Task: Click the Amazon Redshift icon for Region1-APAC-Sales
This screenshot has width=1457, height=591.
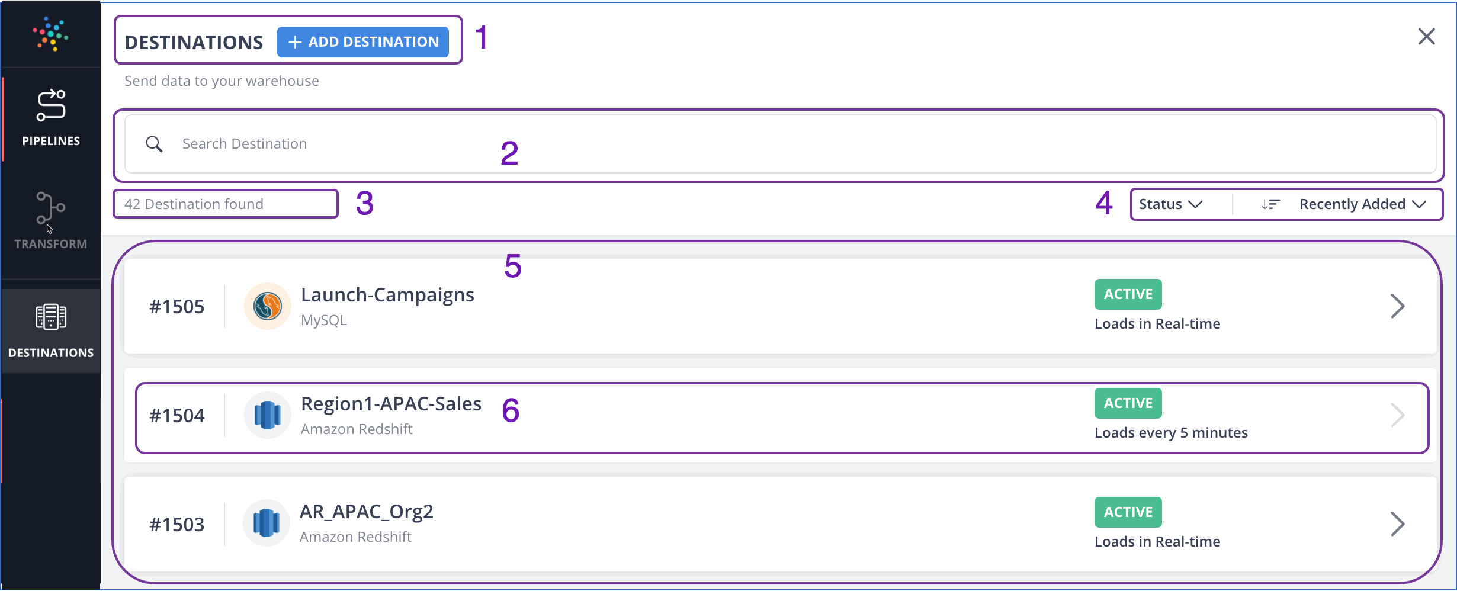Action: point(267,415)
